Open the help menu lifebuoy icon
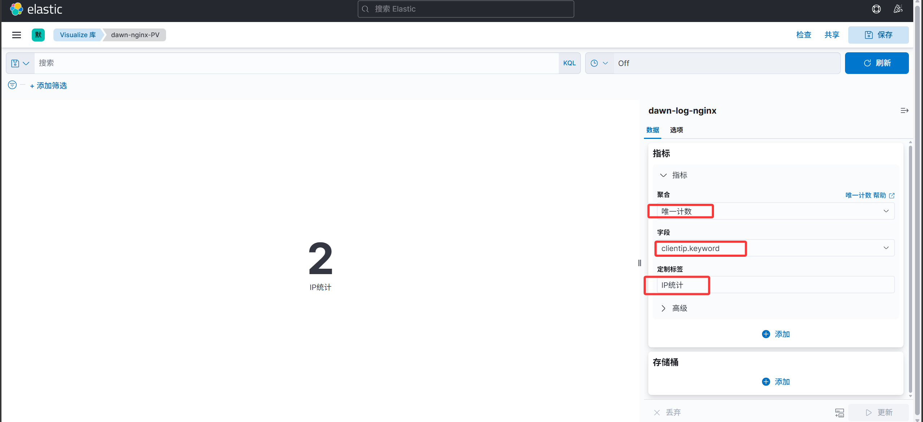Screen dimensions: 923x422 876,9
